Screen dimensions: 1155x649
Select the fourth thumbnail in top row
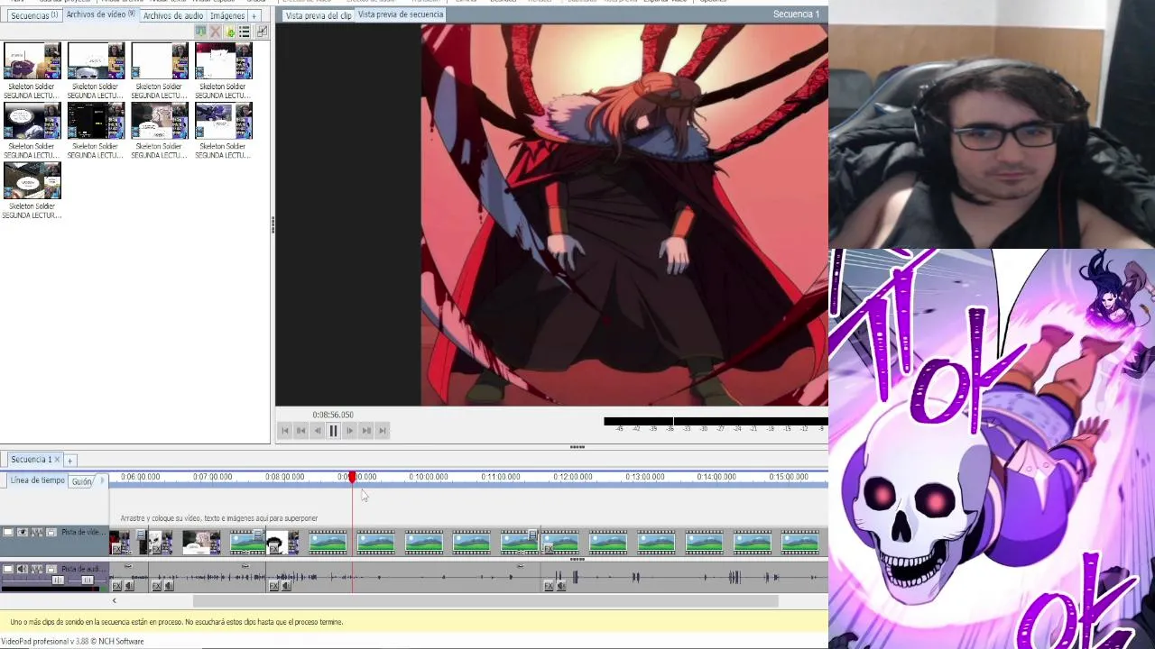223,61
